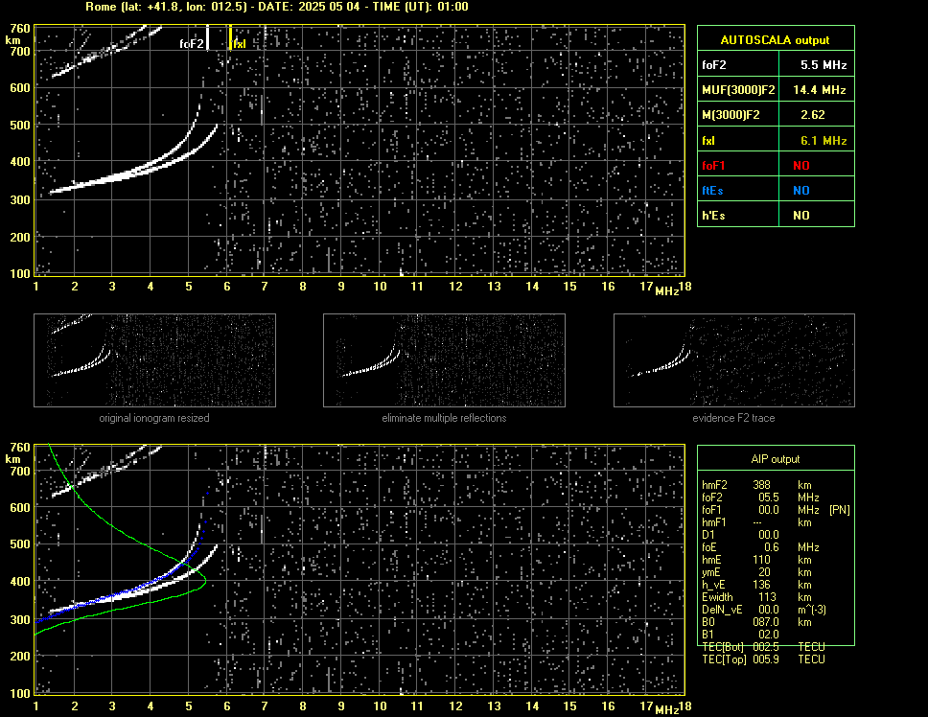Click the AIP foF2 05.5 MHz row
928x717 pixels.
click(760, 497)
